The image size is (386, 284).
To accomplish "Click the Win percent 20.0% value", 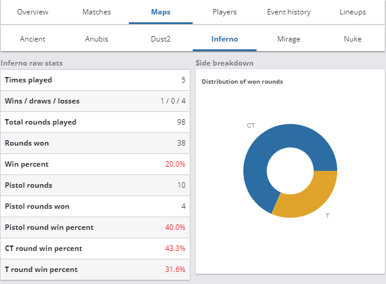I will (x=175, y=164).
